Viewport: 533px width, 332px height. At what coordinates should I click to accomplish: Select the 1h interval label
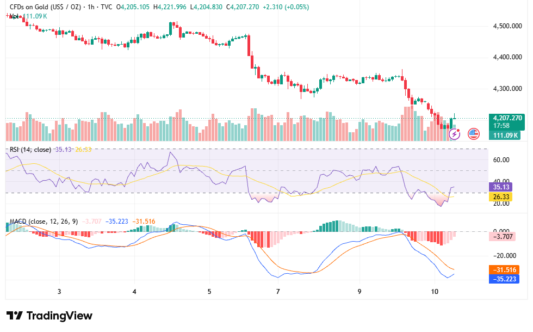[x=91, y=7]
